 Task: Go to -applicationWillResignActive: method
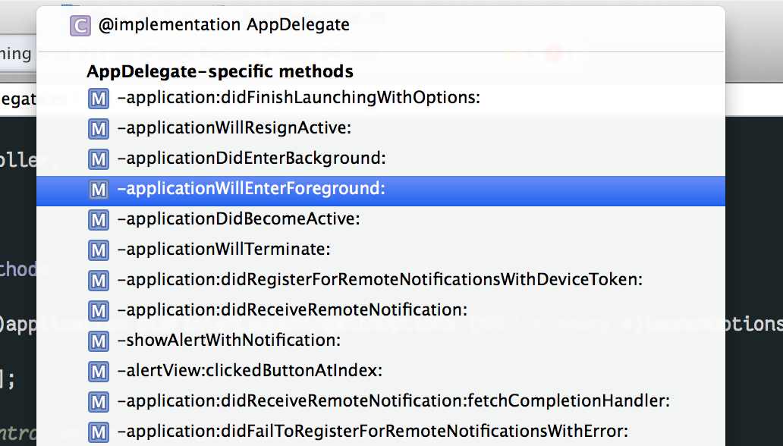(x=234, y=128)
